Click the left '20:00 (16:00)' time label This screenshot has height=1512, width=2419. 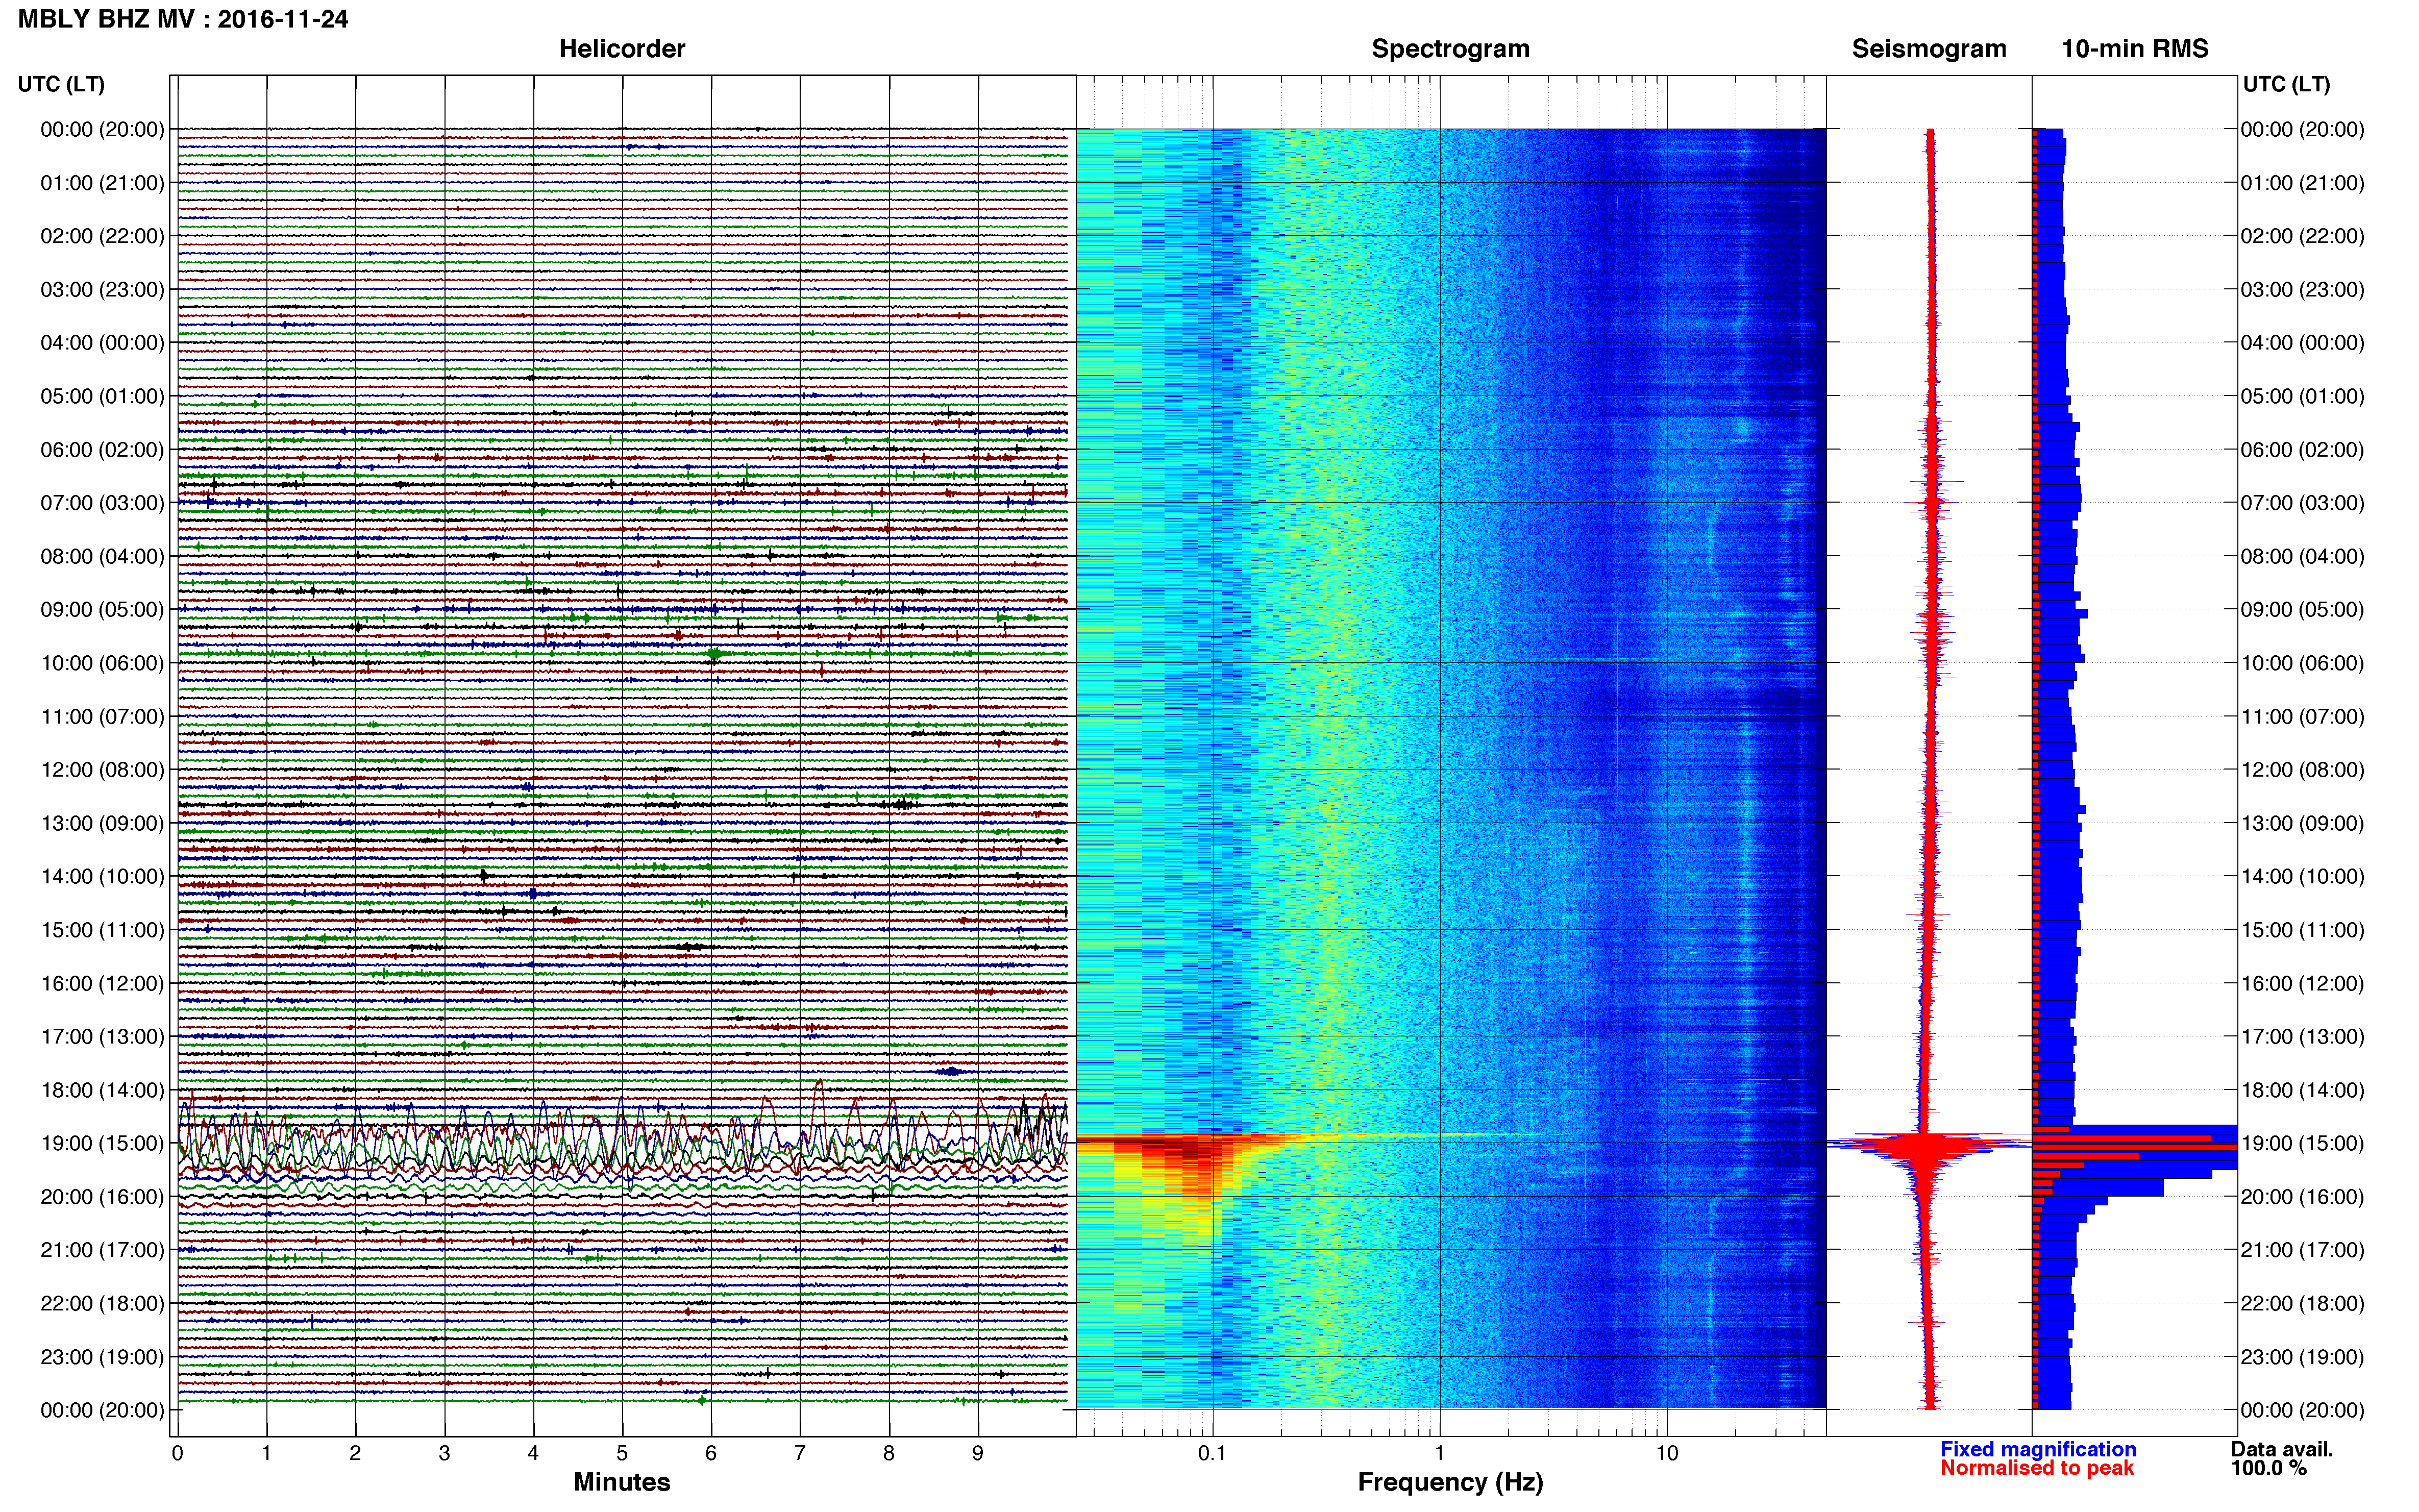tap(102, 1197)
